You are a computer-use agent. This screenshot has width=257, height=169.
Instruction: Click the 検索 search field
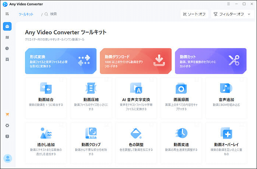[53, 14]
